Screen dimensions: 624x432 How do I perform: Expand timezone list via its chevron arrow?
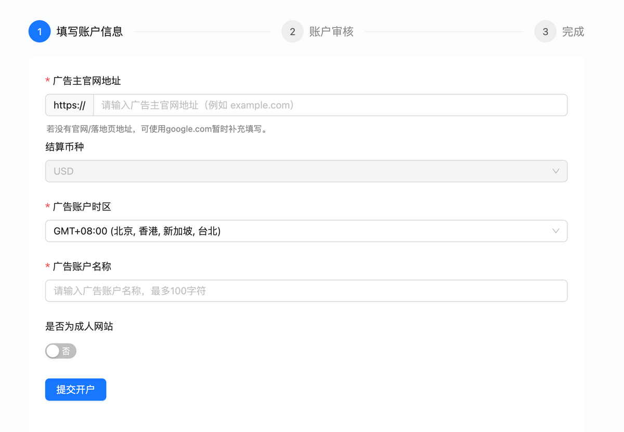coord(555,231)
